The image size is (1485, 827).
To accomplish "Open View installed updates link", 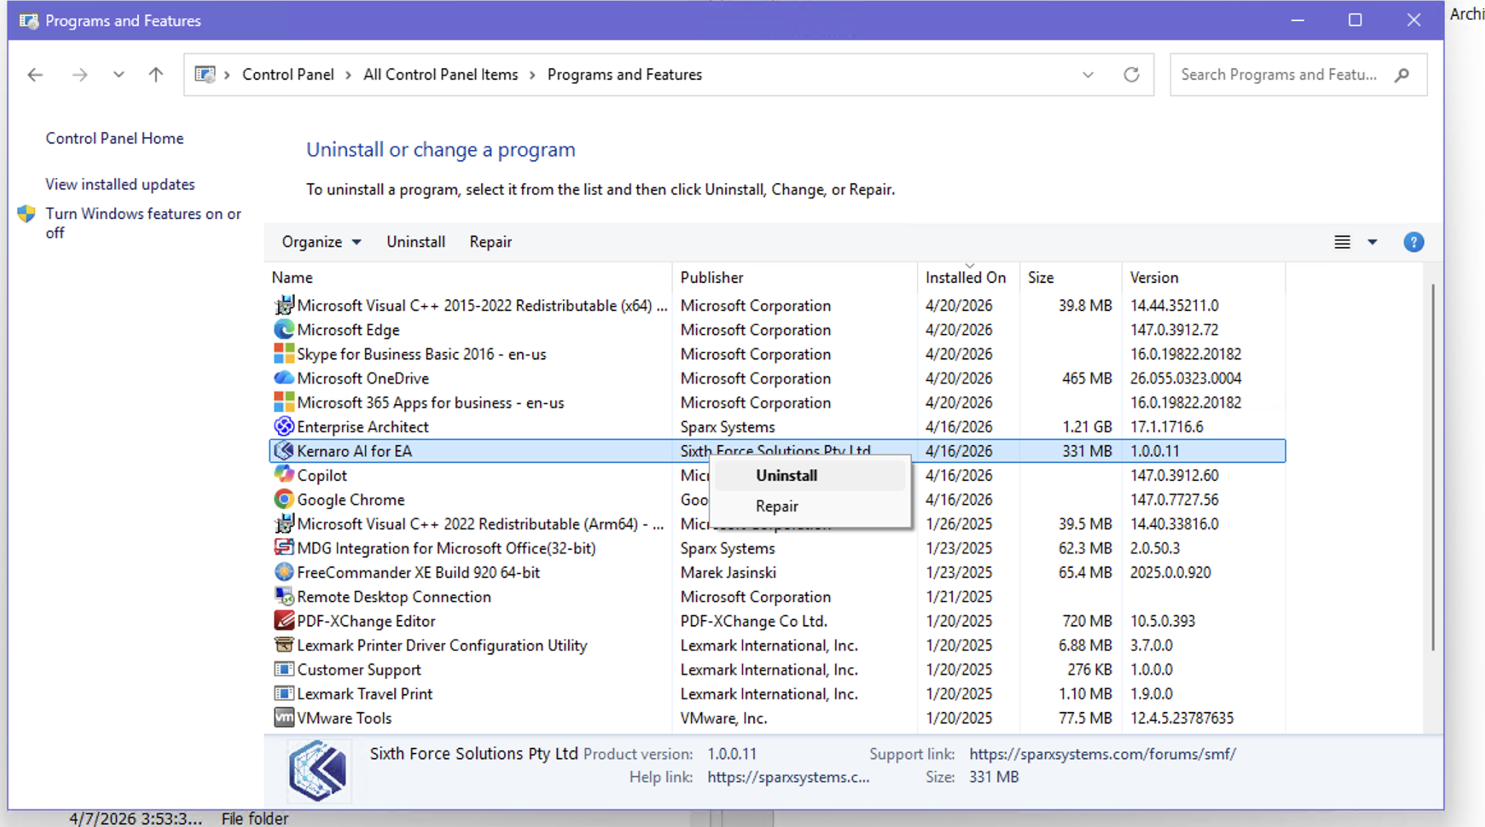I will 120,184.
